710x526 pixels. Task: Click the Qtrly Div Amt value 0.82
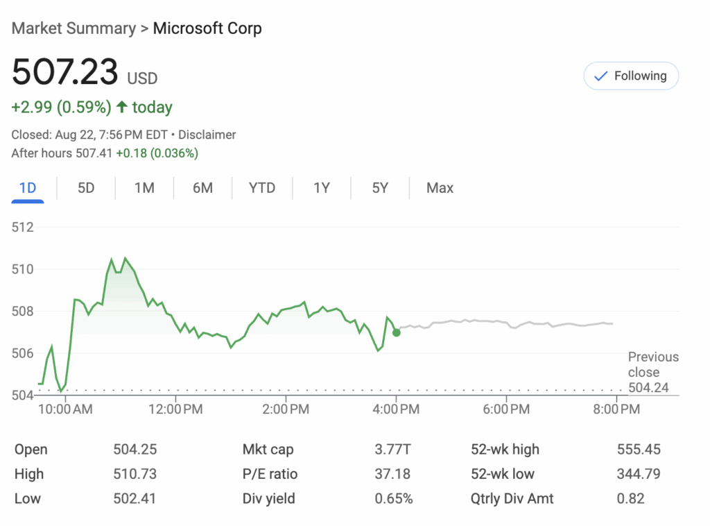[x=630, y=498]
